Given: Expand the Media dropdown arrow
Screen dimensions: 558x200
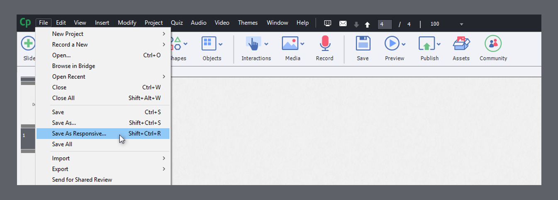Looking at the screenshot, I should (x=302, y=44).
